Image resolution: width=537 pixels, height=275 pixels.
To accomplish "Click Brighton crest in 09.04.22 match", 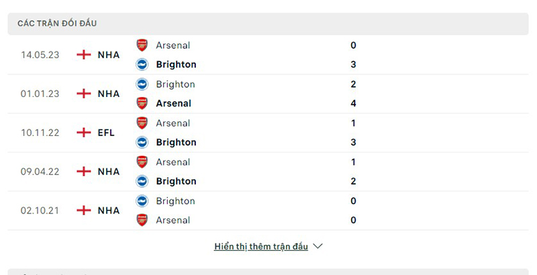I will [142, 181].
